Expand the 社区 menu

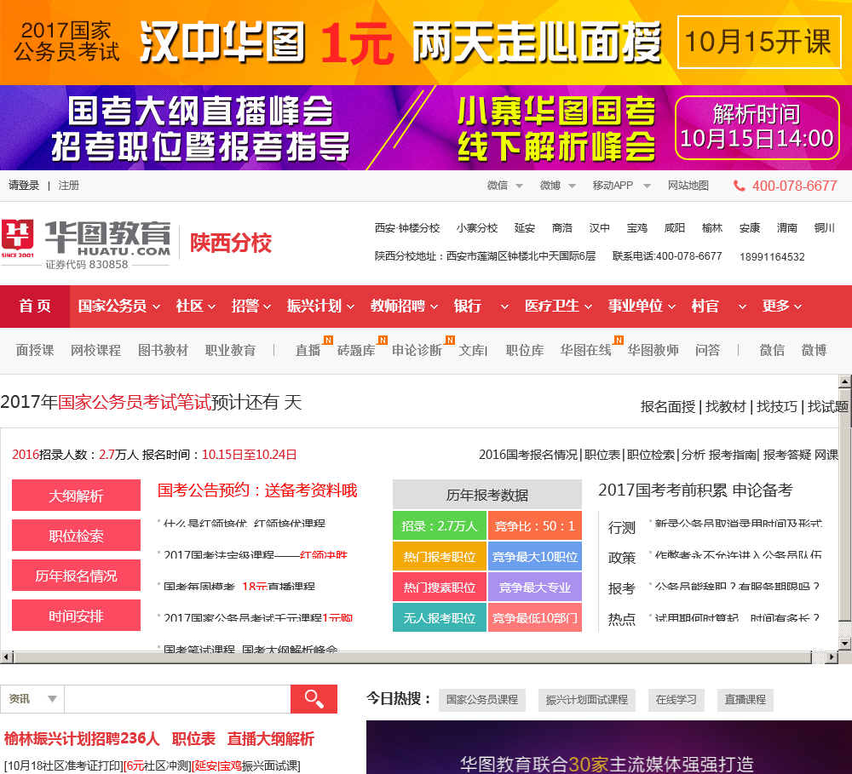(x=196, y=307)
